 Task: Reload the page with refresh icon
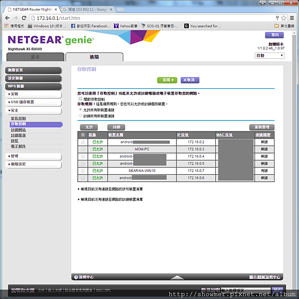click(x=24, y=18)
